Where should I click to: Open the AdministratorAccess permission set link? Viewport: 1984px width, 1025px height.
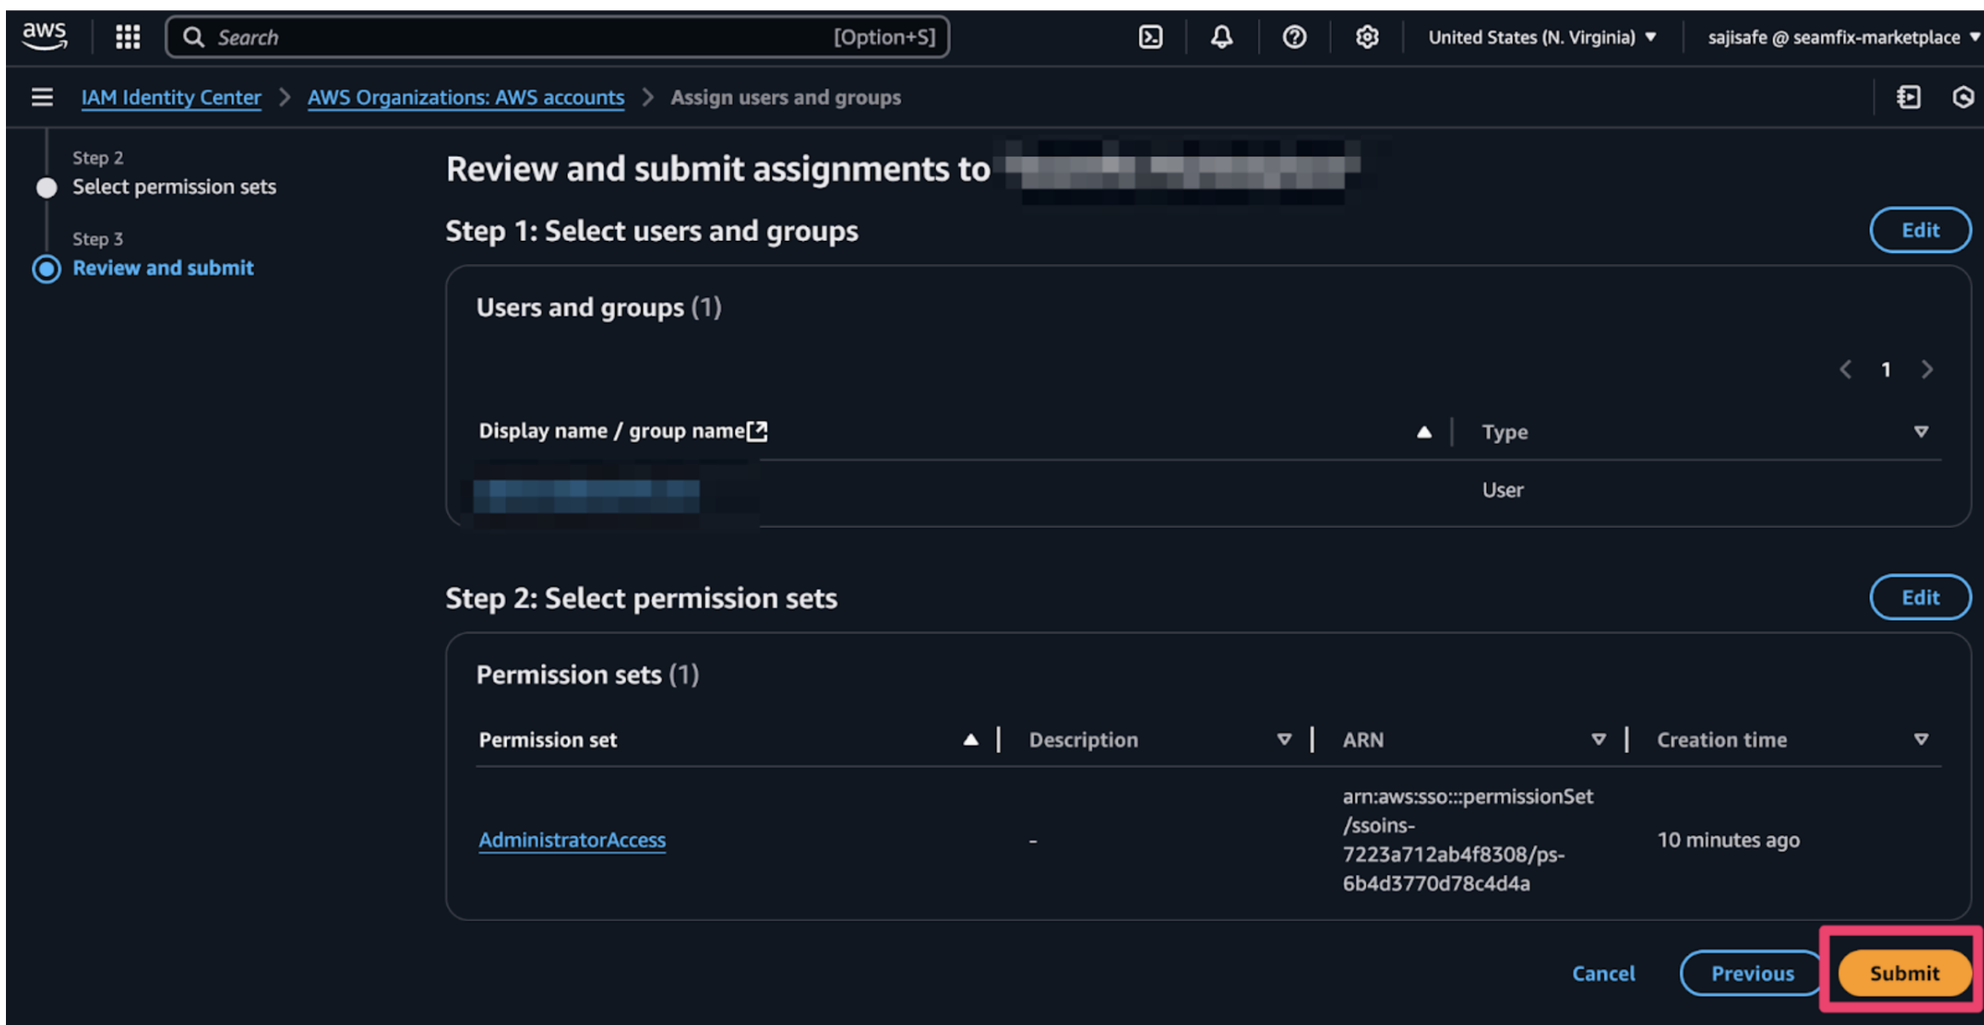(x=571, y=839)
